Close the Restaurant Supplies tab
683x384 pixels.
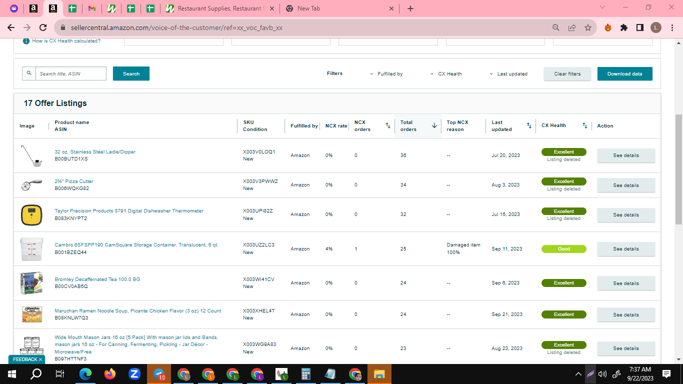[272, 8]
